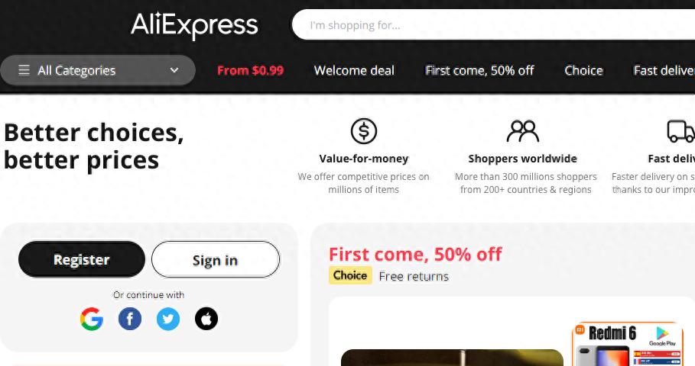
Task: Click the yellow Choice badge
Action: 350,275
